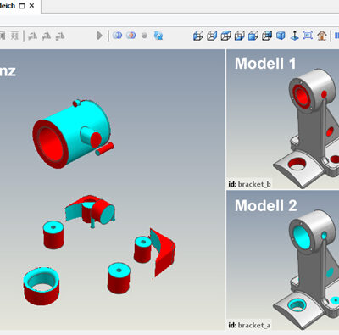Select the second wireframe cube display mode
The image size is (339, 335).
coord(212,36)
